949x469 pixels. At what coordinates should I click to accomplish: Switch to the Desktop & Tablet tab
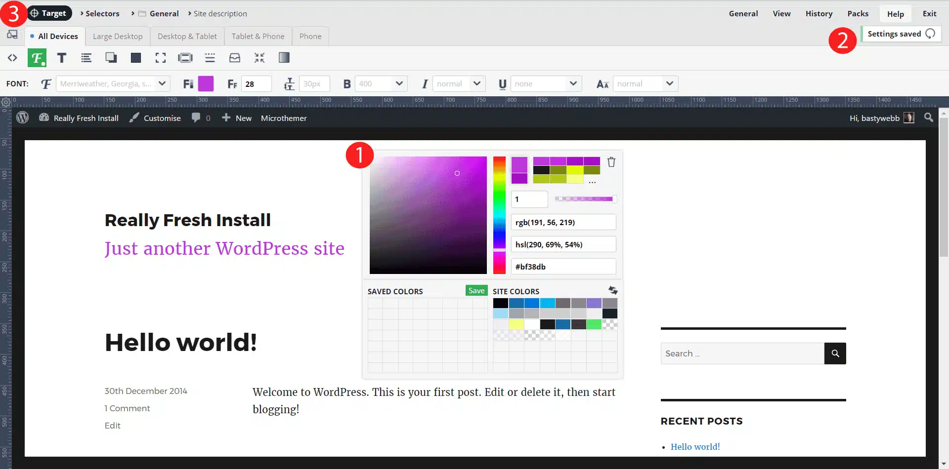[x=187, y=36]
